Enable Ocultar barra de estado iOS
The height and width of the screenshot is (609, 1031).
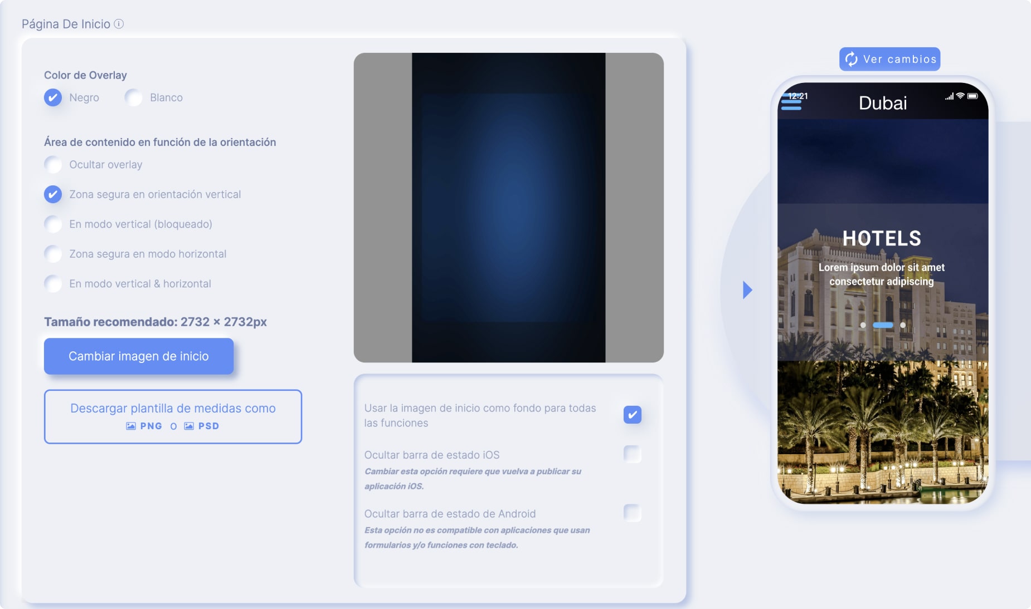click(633, 454)
